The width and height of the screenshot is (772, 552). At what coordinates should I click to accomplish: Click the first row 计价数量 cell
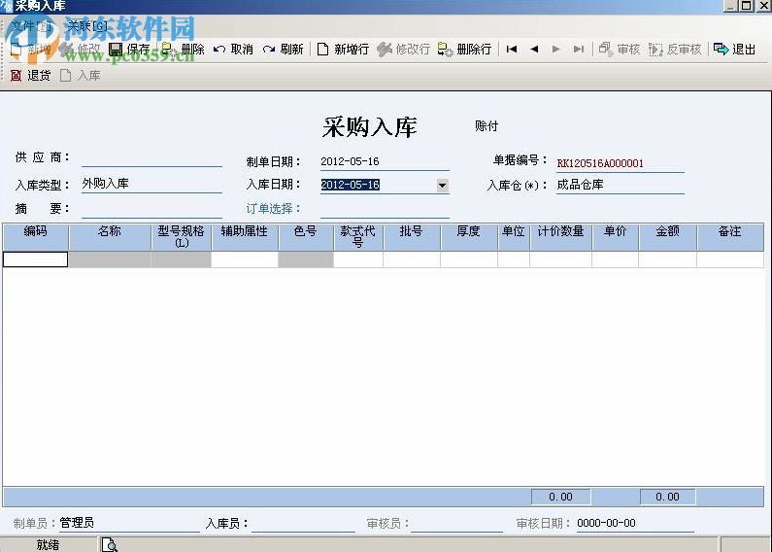click(560, 259)
